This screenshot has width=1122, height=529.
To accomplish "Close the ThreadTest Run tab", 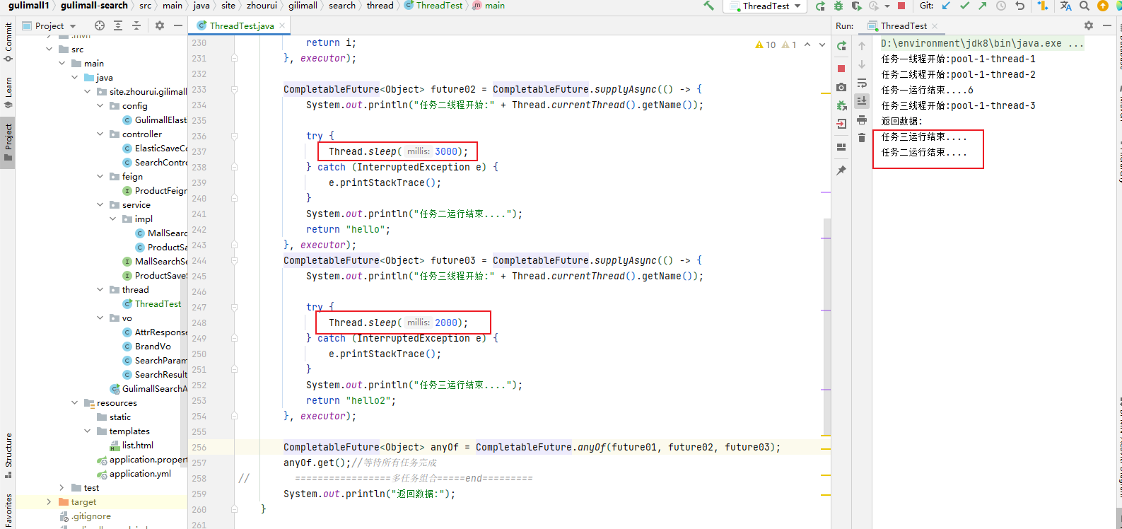I will point(935,25).
